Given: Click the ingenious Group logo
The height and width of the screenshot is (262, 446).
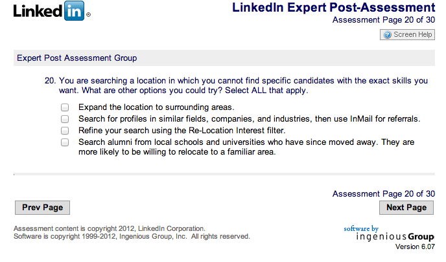Looking at the screenshot, I should coord(395,237).
